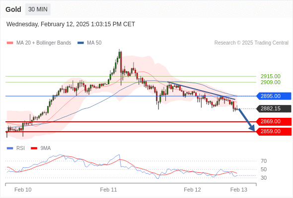Select the 2869.00 red support tag
This screenshot has height=198, width=293.
(274, 122)
